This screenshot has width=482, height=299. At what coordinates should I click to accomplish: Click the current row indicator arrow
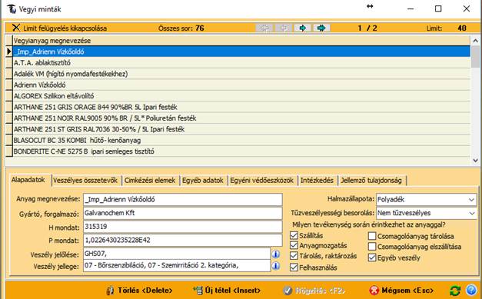pyautogui.click(x=9, y=51)
